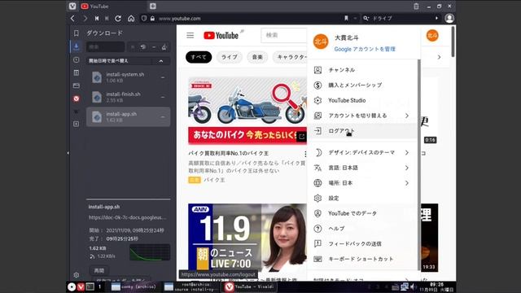Expand the Language Japanese submenu
521x293 pixels.
tap(407, 168)
